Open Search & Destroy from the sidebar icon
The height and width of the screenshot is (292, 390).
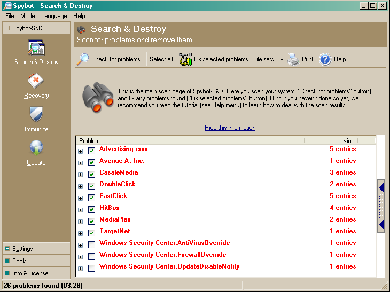pyautogui.click(x=36, y=48)
